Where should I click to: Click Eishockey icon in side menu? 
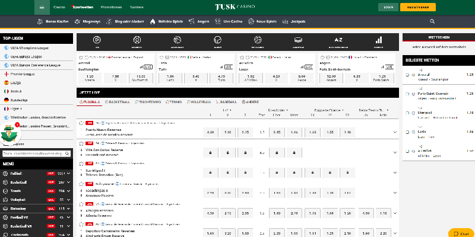click(x=5, y=209)
